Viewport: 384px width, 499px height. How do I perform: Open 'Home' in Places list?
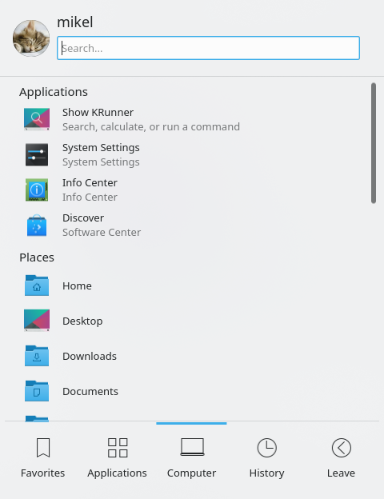coord(77,285)
